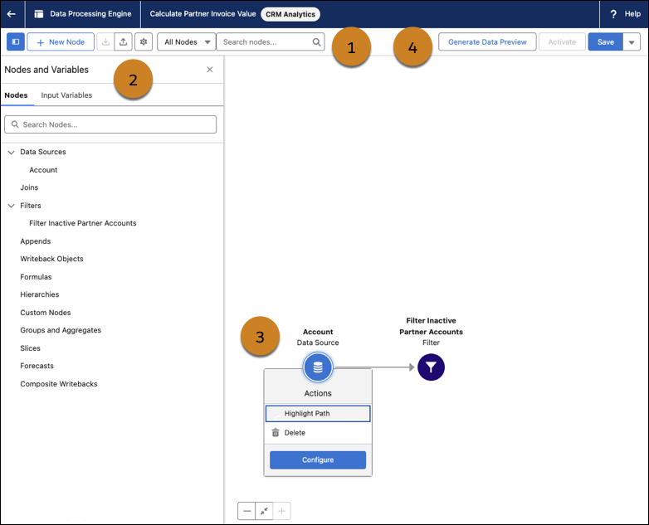This screenshot has height=525, width=649.
Task: Select the Slices category
Action: coord(30,348)
